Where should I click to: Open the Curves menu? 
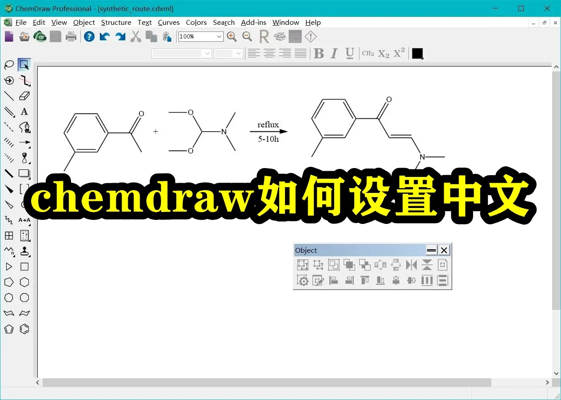(x=169, y=22)
